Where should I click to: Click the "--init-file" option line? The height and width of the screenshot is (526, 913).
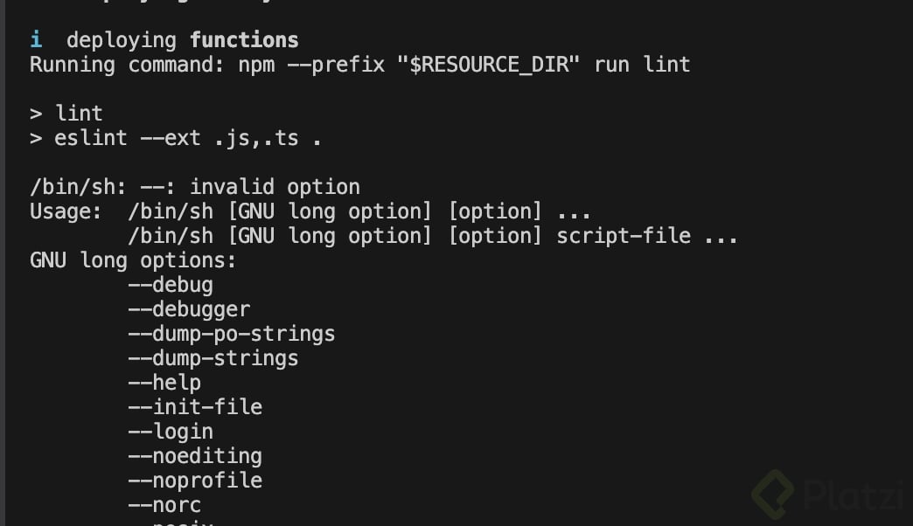[195, 407]
